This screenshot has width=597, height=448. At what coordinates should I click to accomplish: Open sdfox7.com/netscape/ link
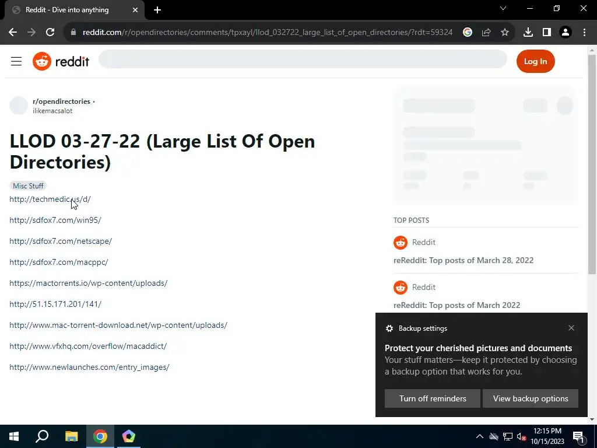click(x=61, y=241)
